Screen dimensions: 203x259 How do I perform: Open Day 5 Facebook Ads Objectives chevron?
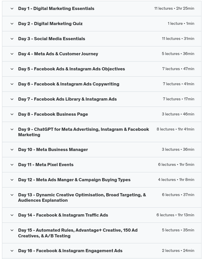coord(12,69)
